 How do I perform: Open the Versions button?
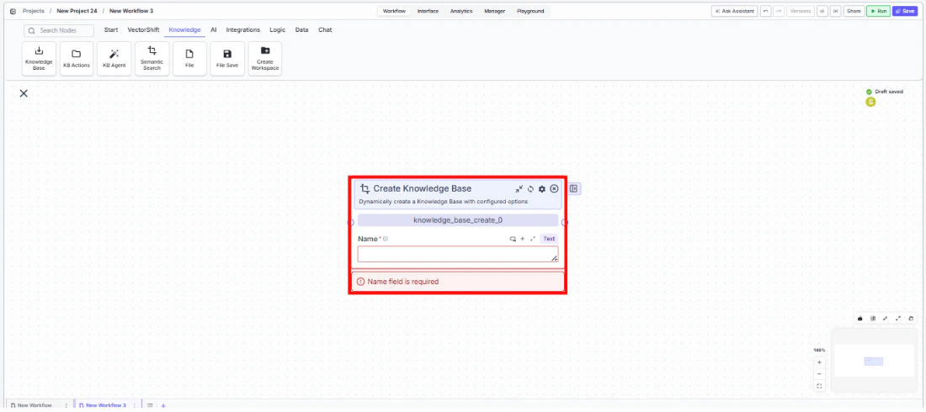801,11
